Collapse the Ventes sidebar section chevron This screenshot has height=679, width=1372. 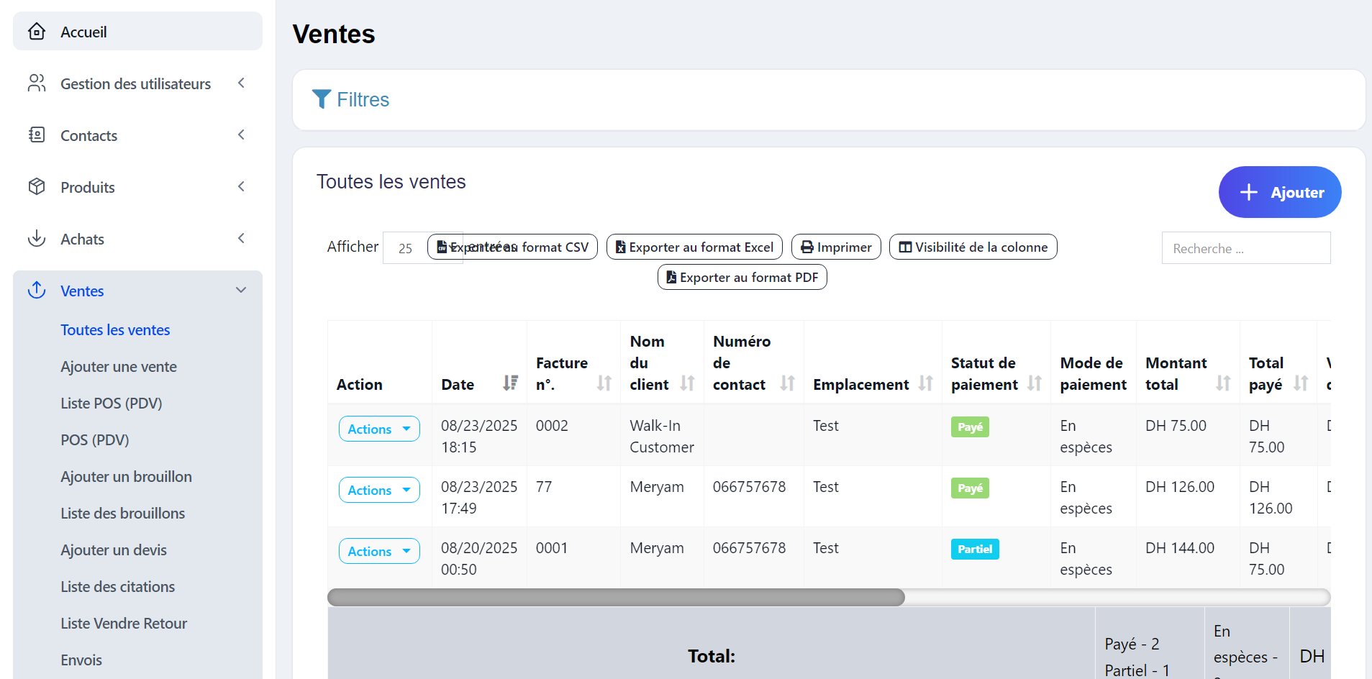click(x=241, y=291)
